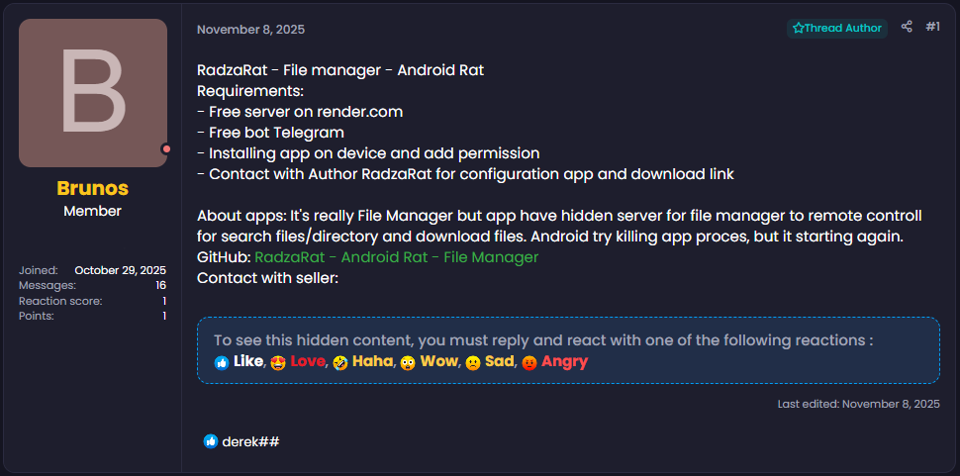Image resolution: width=960 pixels, height=476 pixels.
Task: Click the star icon in Thread Author badge
Action: (x=798, y=29)
